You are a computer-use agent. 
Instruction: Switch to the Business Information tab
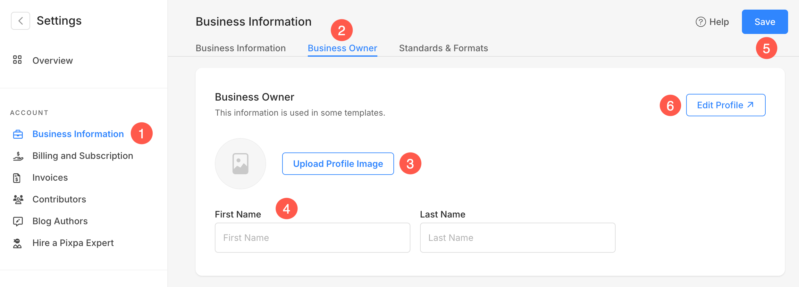click(240, 48)
